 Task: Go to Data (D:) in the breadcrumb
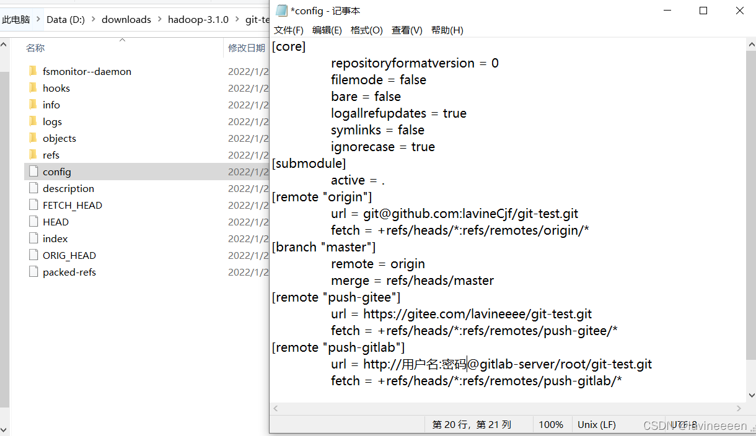pos(66,19)
